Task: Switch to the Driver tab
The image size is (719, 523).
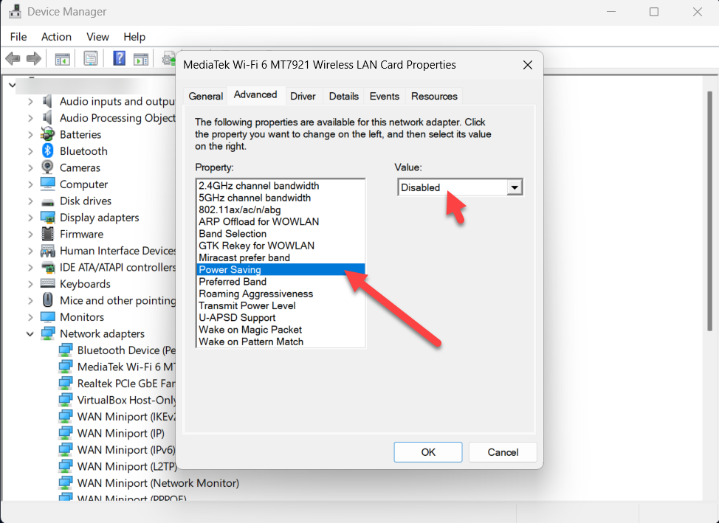Action: [303, 96]
